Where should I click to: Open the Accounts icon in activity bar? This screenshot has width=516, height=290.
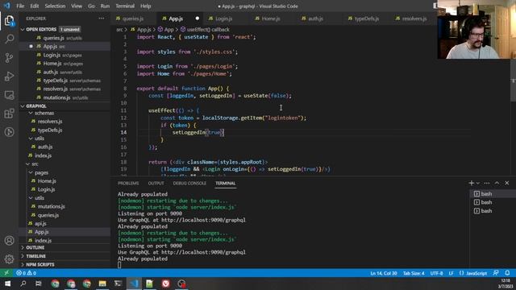coord(9,241)
